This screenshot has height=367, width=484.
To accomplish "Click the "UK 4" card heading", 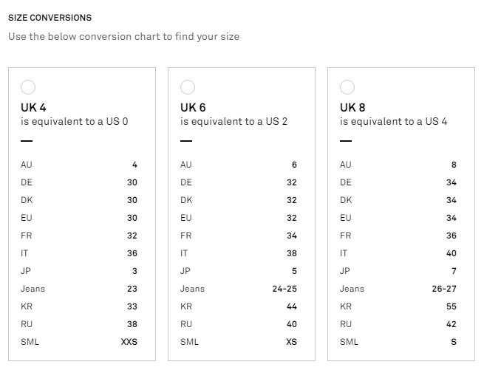I will (x=33, y=108).
